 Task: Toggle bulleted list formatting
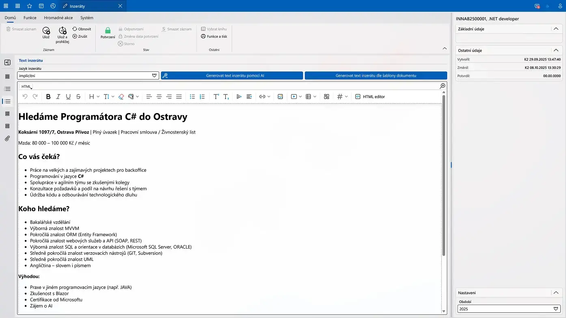192,97
